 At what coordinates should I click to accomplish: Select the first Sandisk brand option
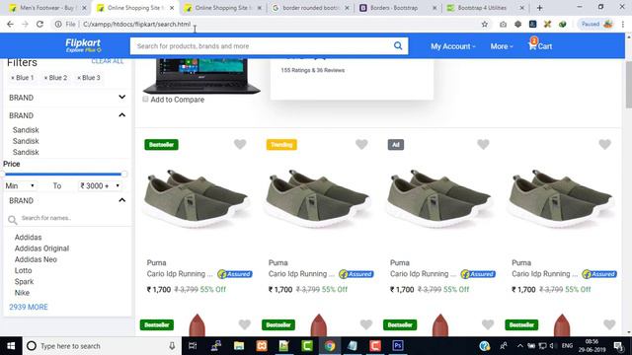(26, 130)
